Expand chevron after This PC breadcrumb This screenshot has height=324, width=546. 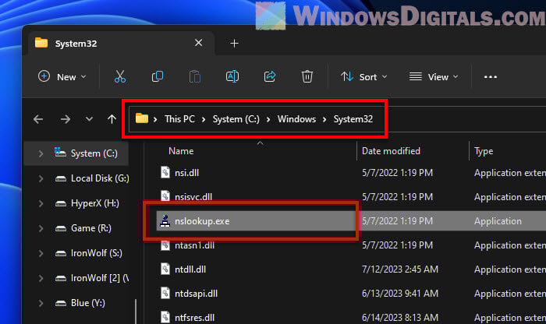point(204,120)
